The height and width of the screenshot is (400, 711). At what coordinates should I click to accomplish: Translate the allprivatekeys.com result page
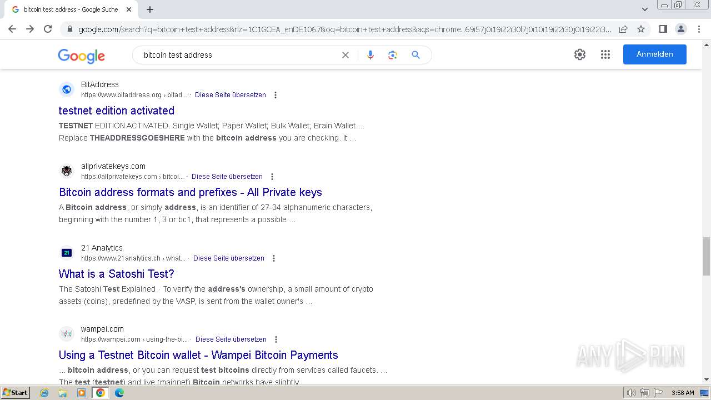(227, 177)
